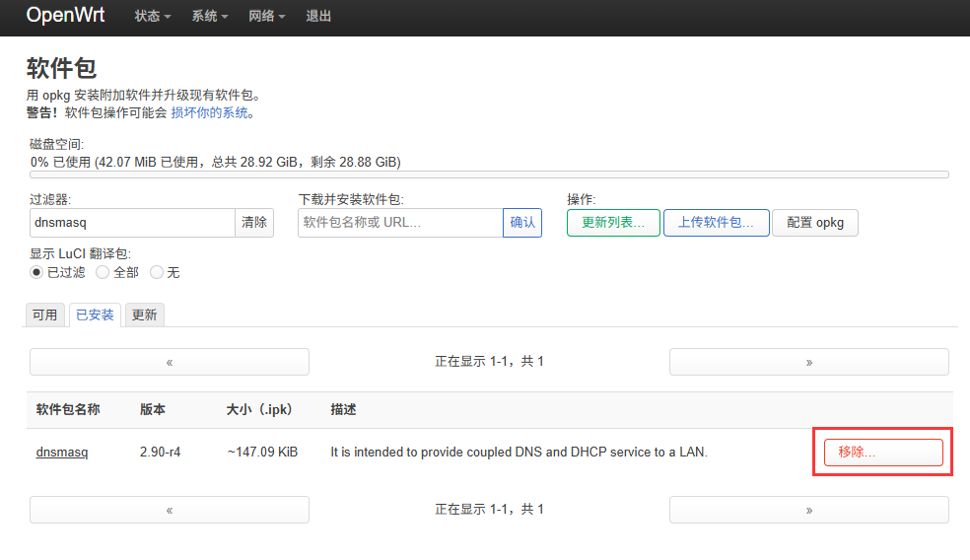This screenshot has width=970, height=560.
Task: Go to previous page using bottom « button
Action: 170,510
